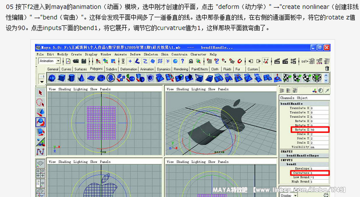Image resolution: width=360 pixels, height=197 pixels.
Task: Open the Create menu
Action: [76, 54]
